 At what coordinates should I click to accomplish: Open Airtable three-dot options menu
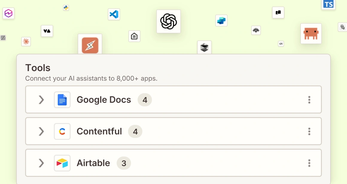click(309, 163)
